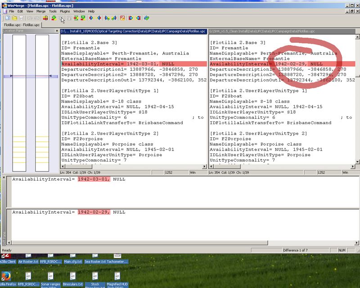Click Diff Pane scrollbar right arrow
This screenshot has width=360, height=288.
point(357,243)
